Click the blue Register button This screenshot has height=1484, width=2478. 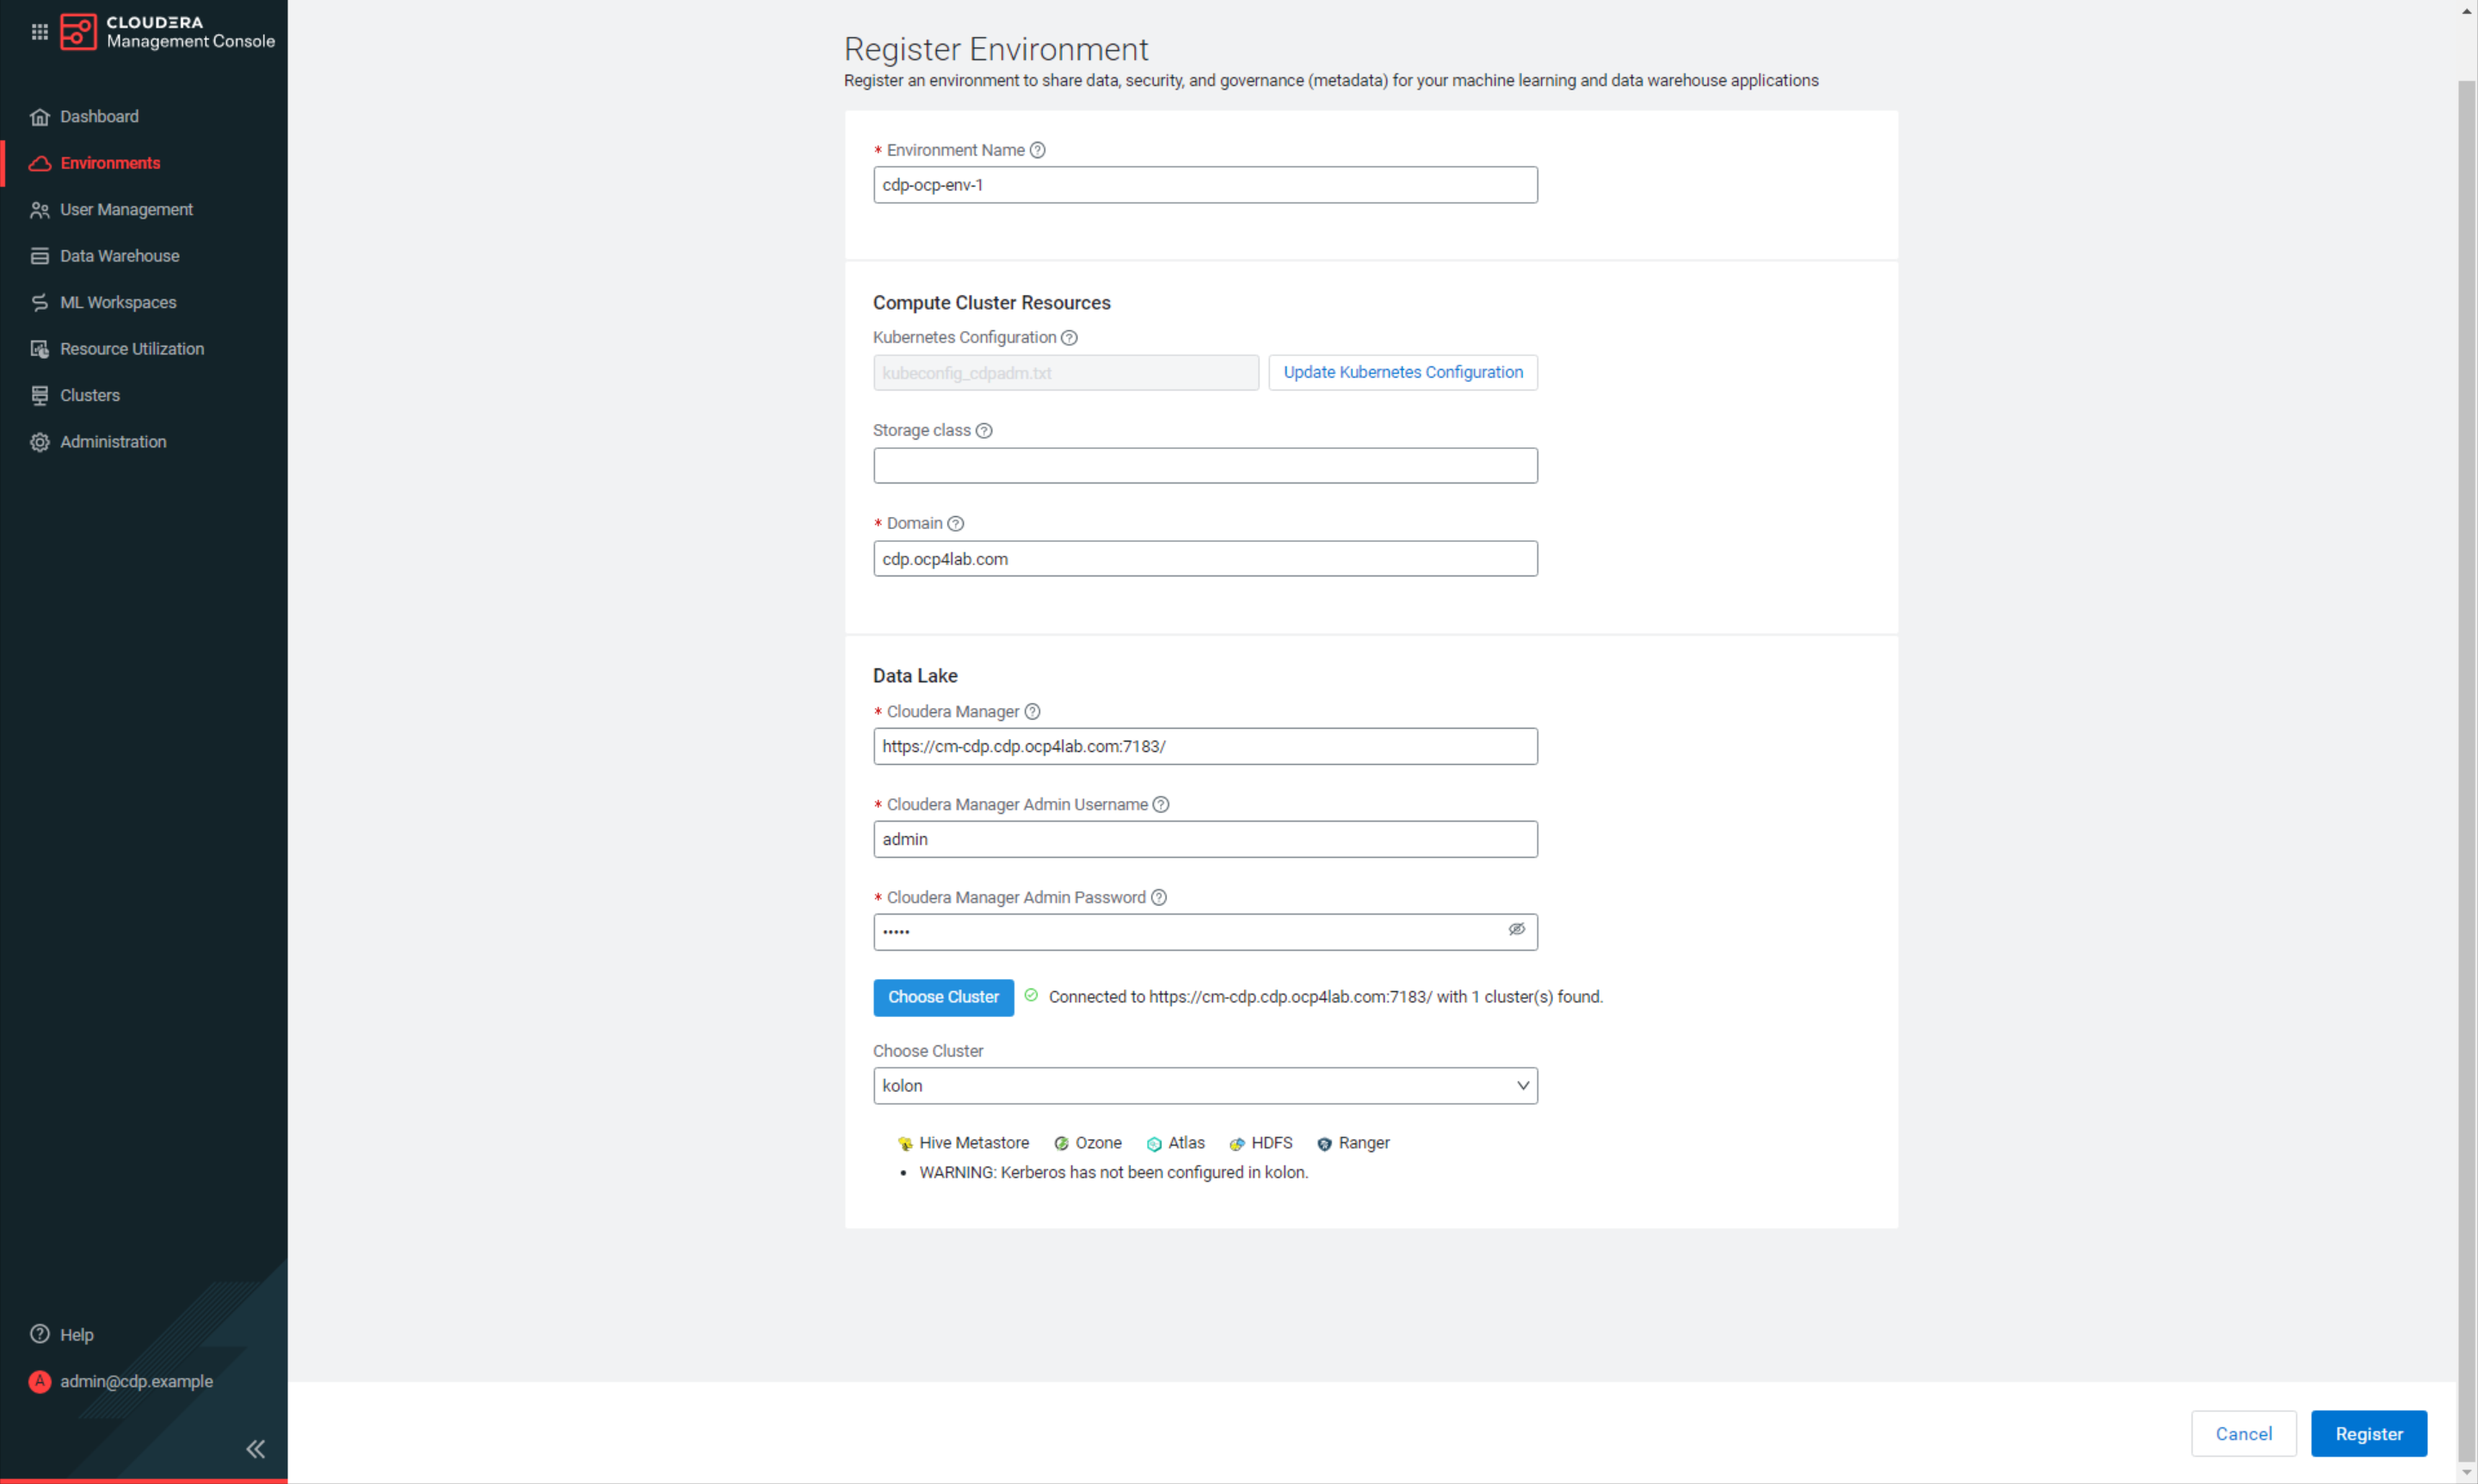pos(2368,1434)
